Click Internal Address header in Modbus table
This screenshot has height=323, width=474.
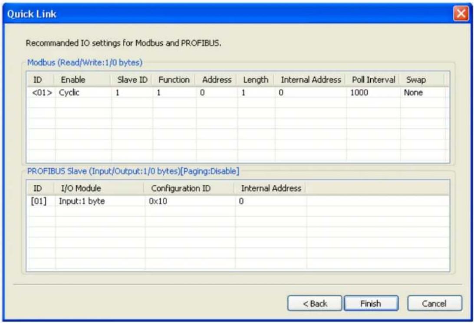click(x=310, y=80)
